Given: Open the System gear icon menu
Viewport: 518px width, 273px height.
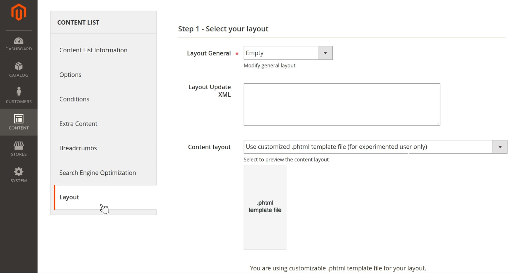Looking at the screenshot, I should pos(19,175).
